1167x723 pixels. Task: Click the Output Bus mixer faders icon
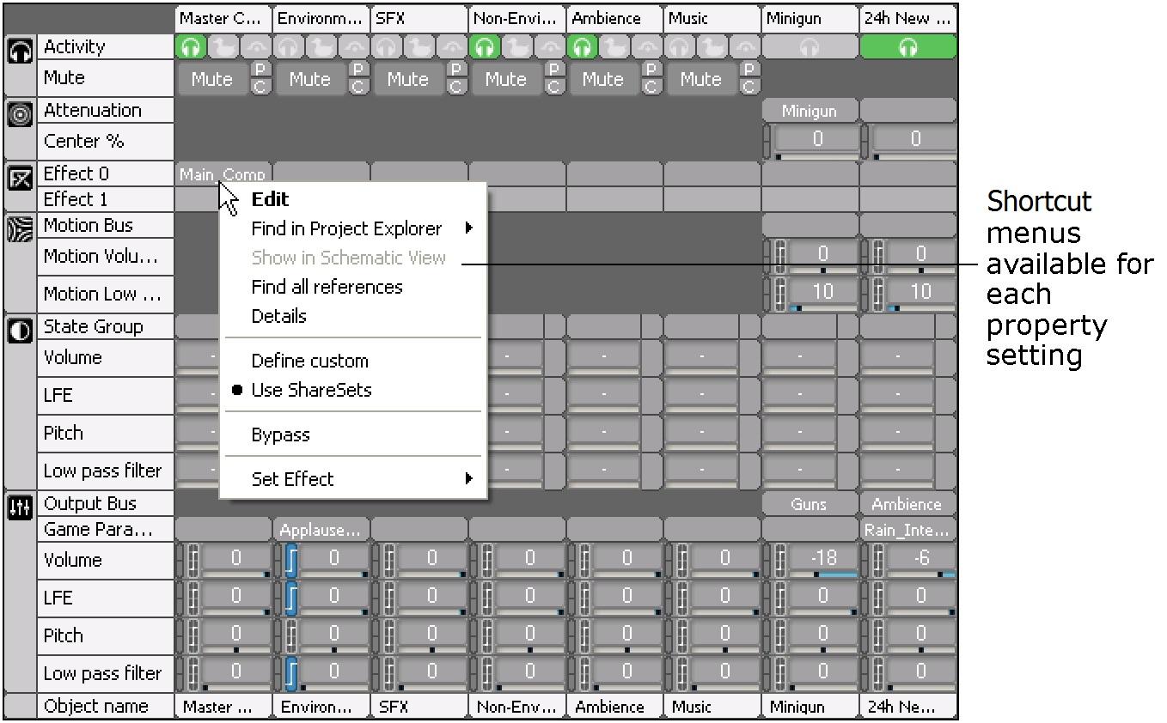tap(21, 507)
